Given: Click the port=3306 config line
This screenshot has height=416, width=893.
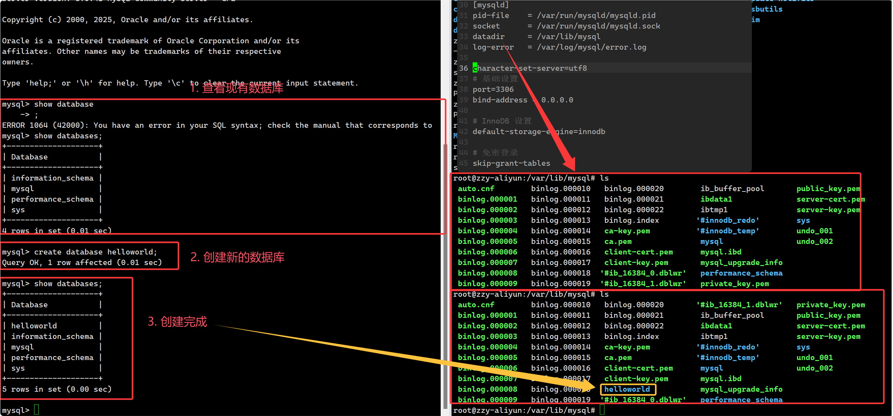Looking at the screenshot, I should 493,89.
